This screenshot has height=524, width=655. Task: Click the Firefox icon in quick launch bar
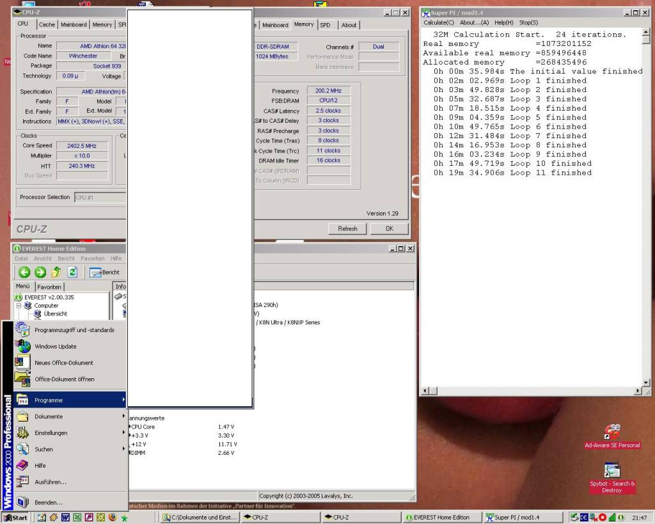(x=112, y=518)
